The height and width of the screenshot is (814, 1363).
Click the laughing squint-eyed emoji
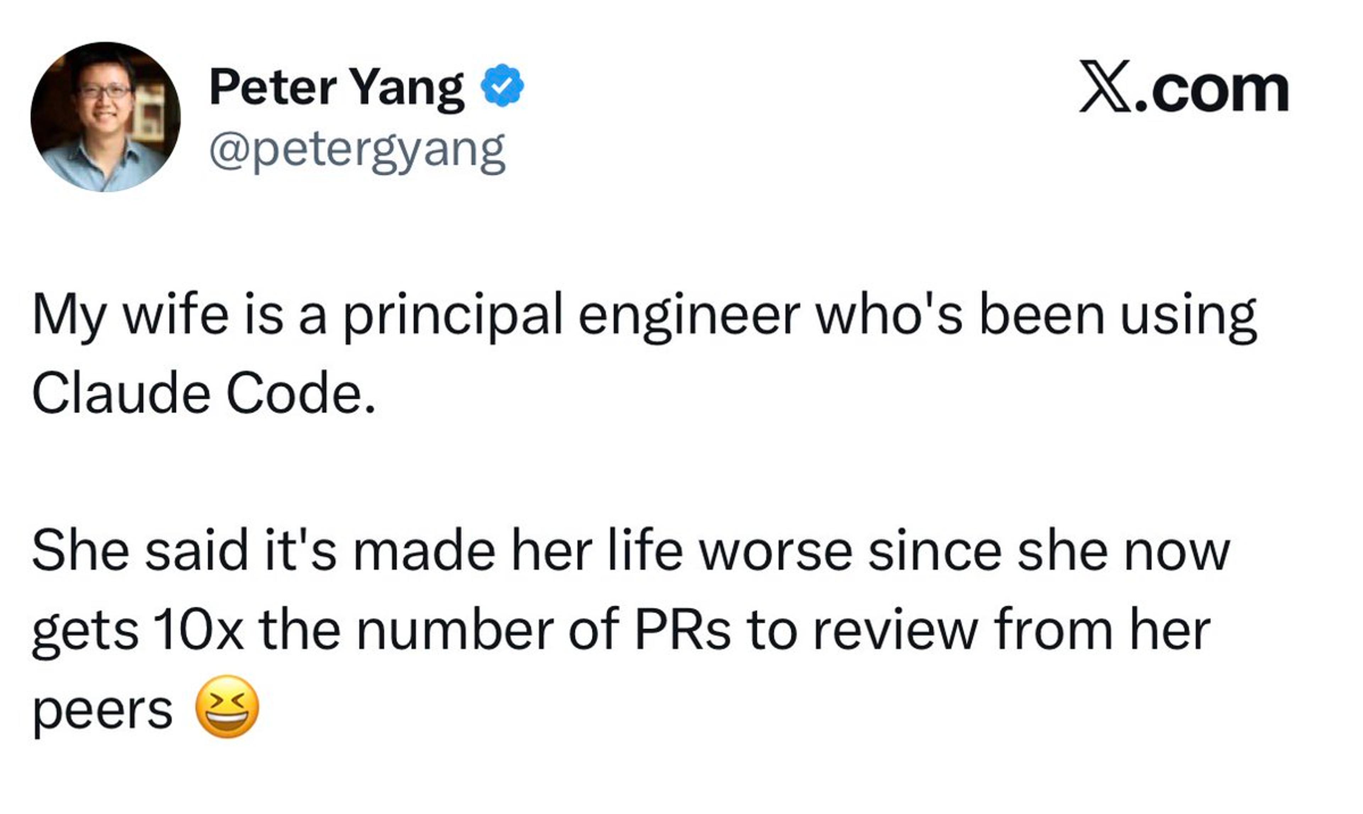point(227,706)
